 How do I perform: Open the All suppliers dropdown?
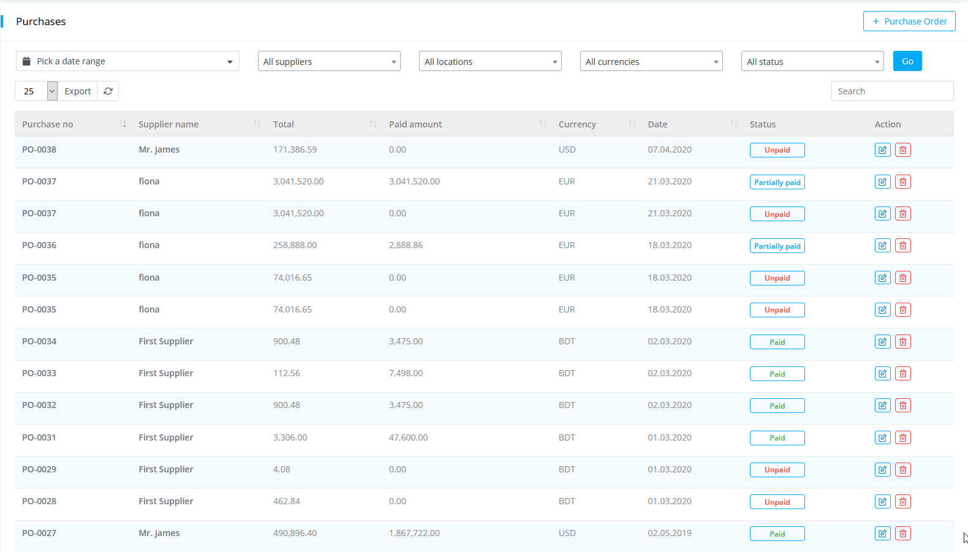[329, 61]
